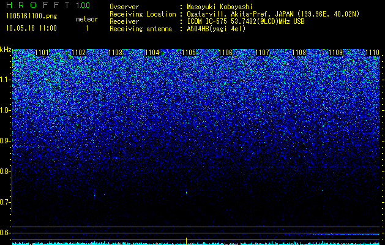Image resolution: width=385 pixels, height=245 pixels.
Task: Click the observer name Masayuki Kobayashi
Action: click(220, 7)
